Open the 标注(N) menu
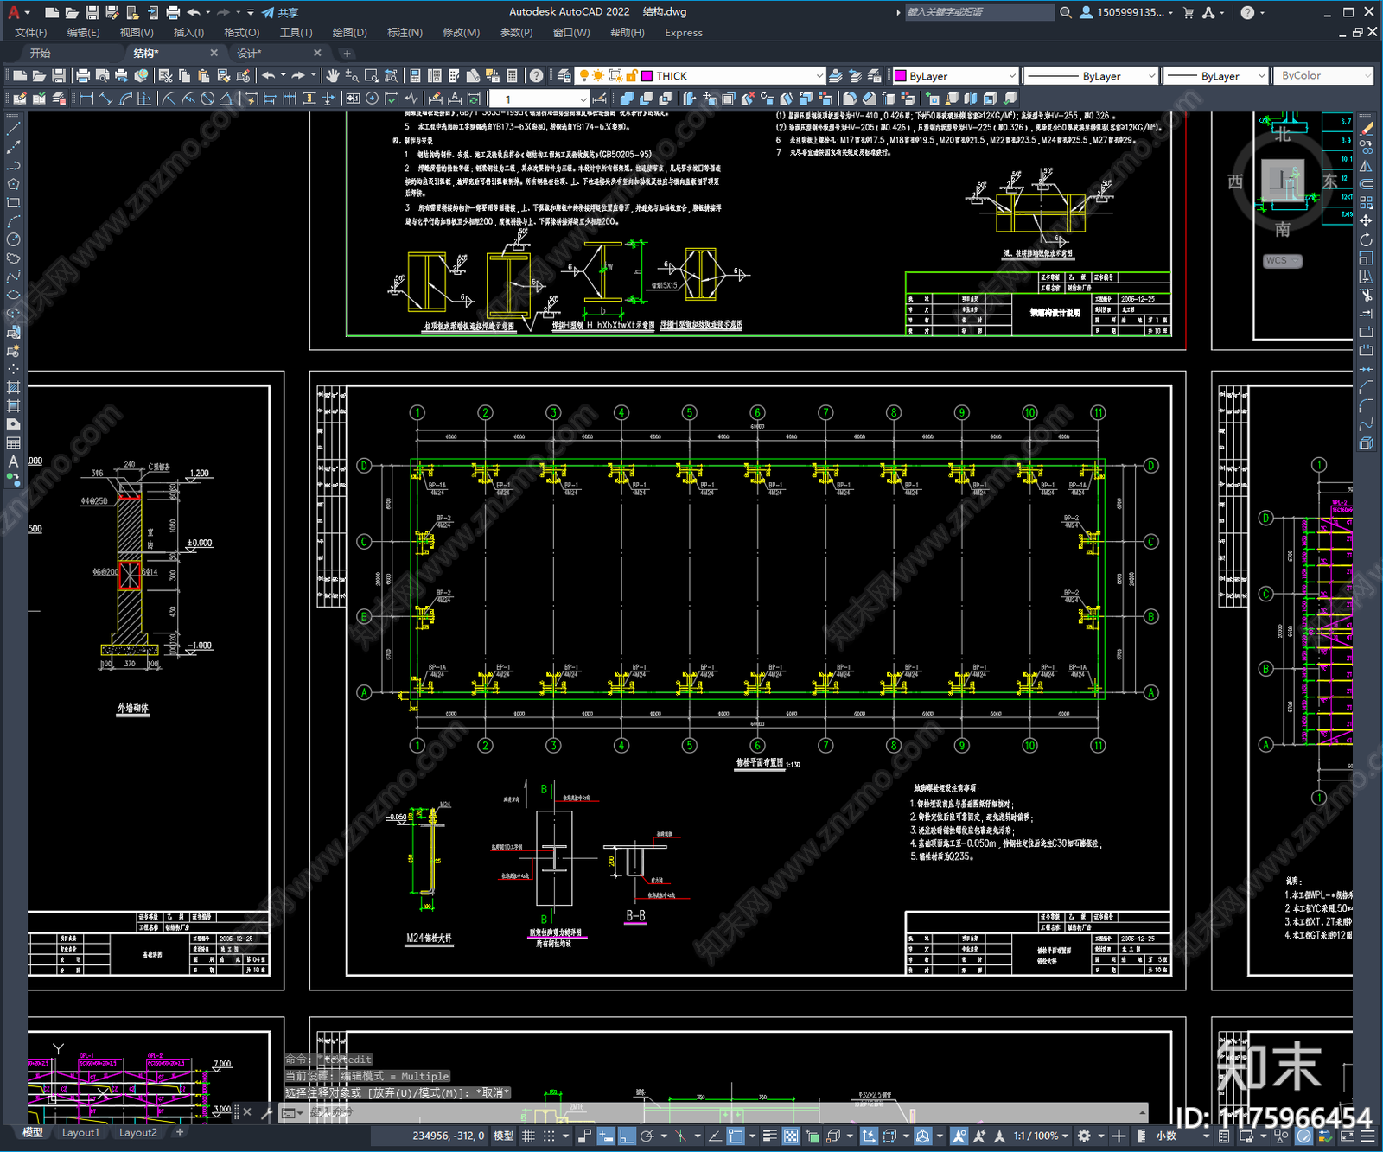 [x=405, y=33]
